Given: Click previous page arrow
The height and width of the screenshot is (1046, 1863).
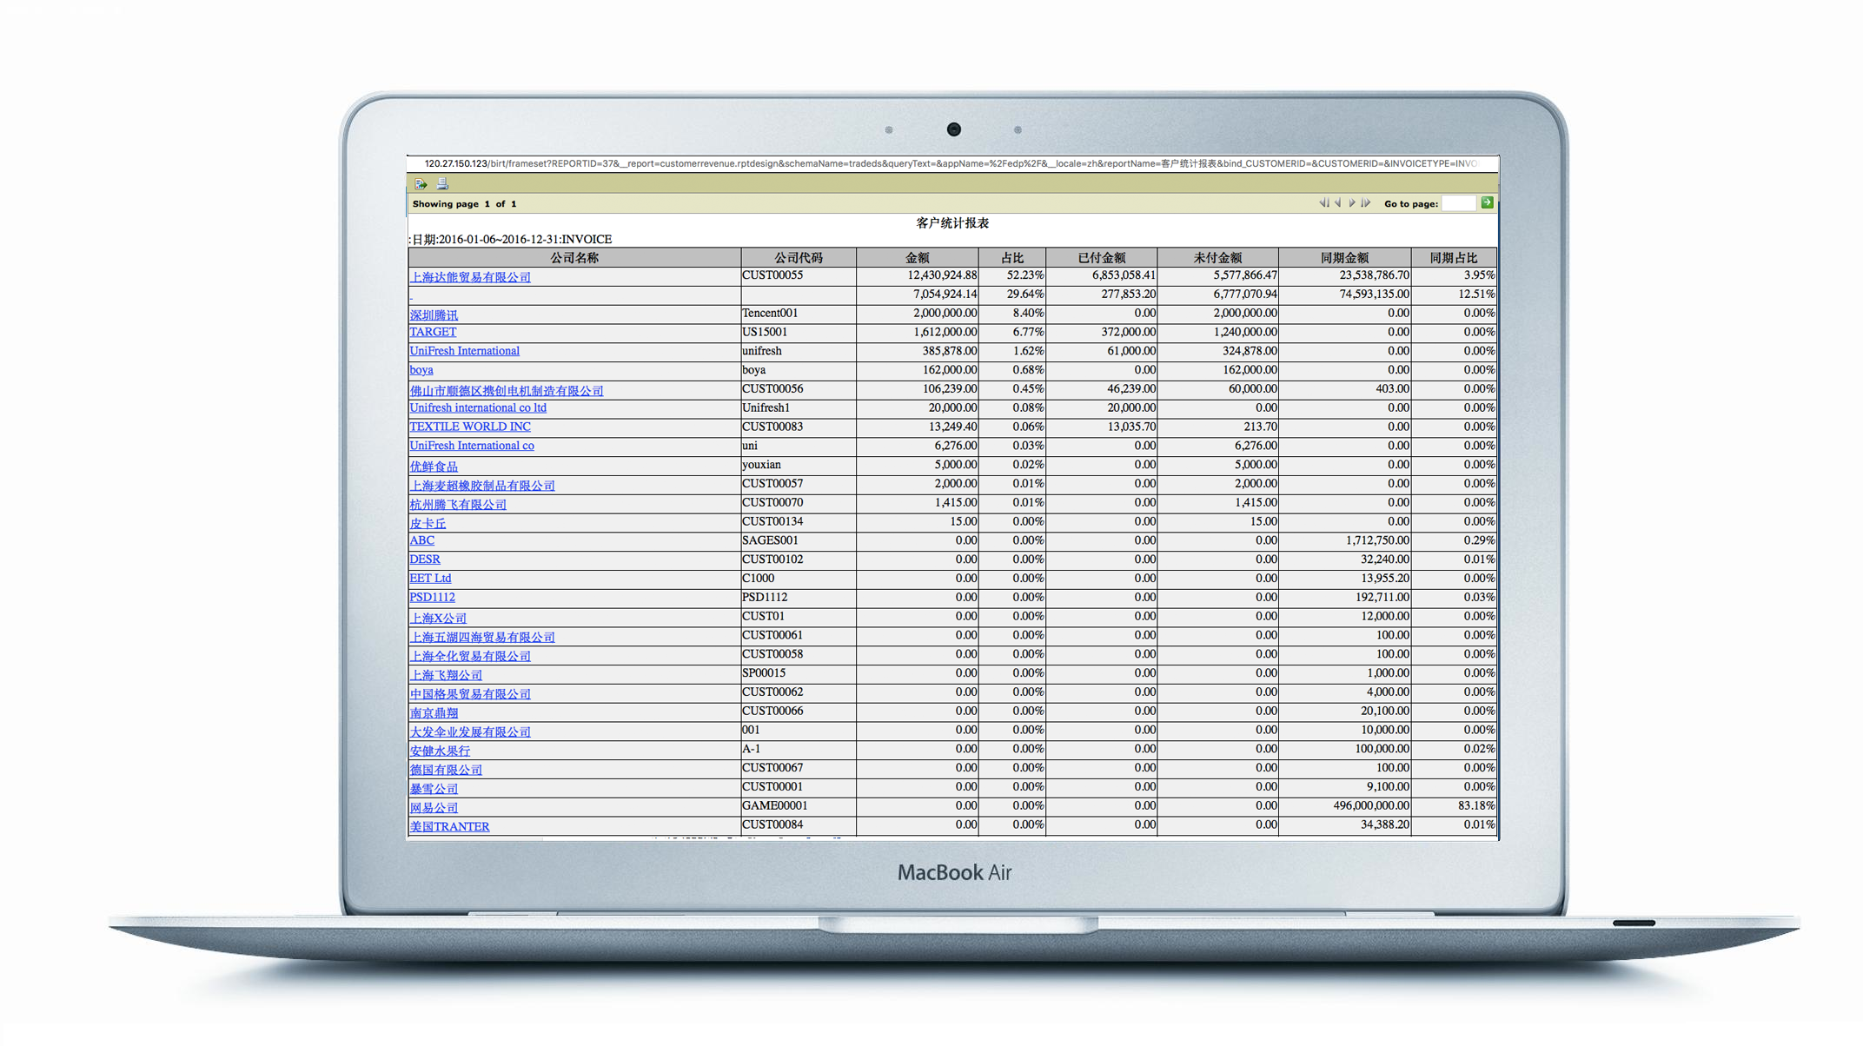Looking at the screenshot, I should (x=1338, y=203).
